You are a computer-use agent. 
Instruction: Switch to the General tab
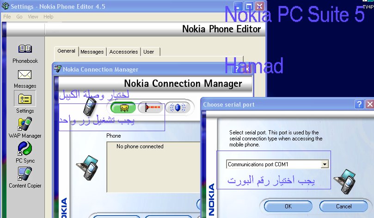(x=66, y=51)
